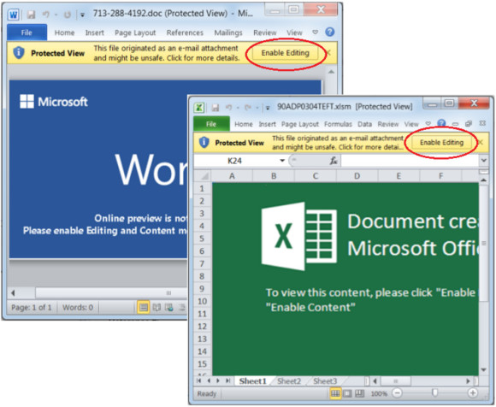Click the Select All corner in Excel
Image resolution: width=496 pixels, height=407 pixels.
[203, 176]
